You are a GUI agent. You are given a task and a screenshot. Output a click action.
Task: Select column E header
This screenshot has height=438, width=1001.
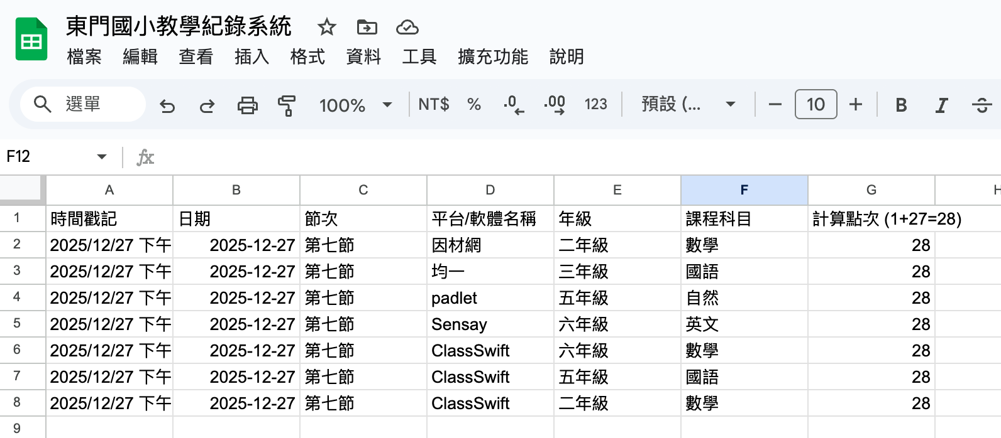(x=617, y=190)
